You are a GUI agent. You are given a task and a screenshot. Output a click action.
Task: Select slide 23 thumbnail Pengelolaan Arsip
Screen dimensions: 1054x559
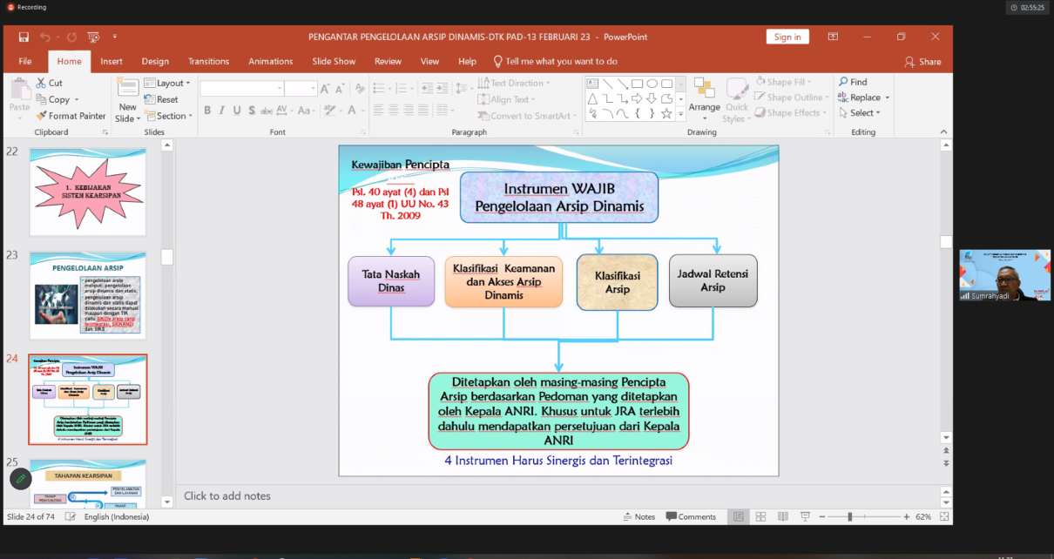[88, 295]
